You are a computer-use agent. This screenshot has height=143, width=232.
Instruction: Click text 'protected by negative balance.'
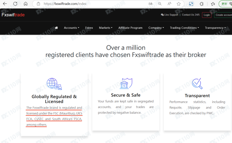click(119, 113)
